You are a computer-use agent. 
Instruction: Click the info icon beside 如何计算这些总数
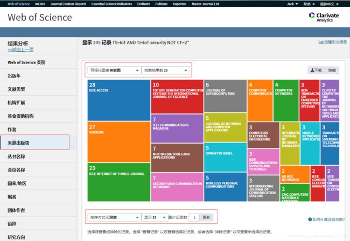[x=310, y=219]
